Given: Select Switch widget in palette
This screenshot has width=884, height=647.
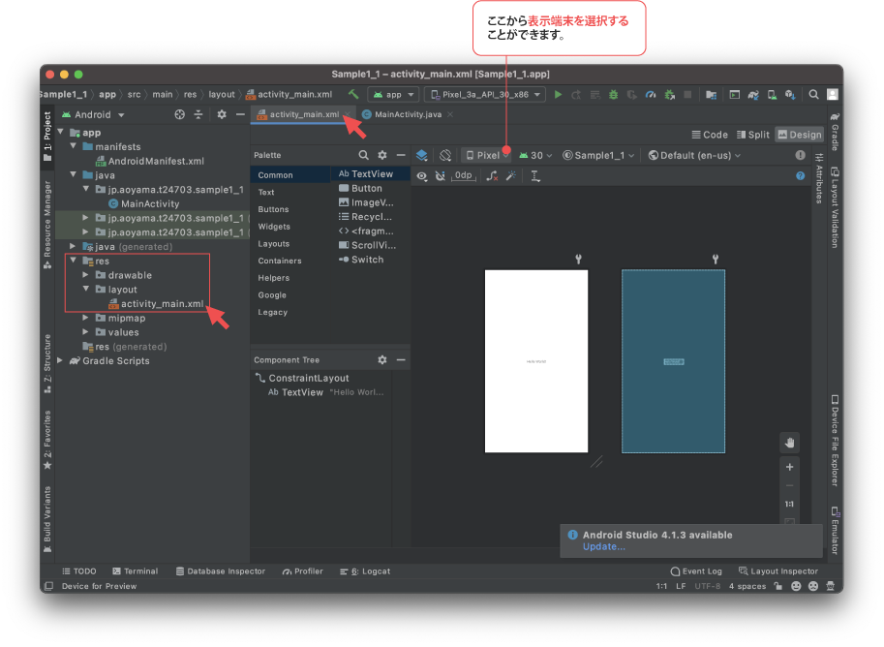Looking at the screenshot, I should pyautogui.click(x=361, y=260).
